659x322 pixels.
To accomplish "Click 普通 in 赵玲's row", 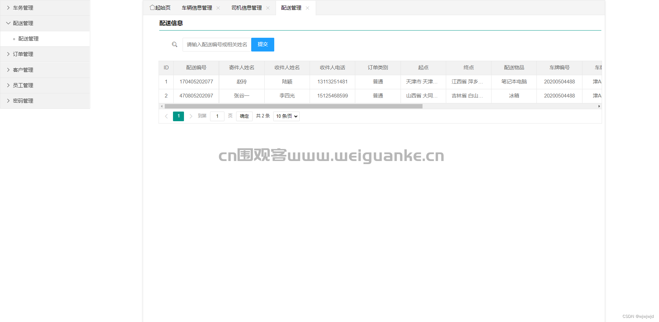I will (378, 82).
